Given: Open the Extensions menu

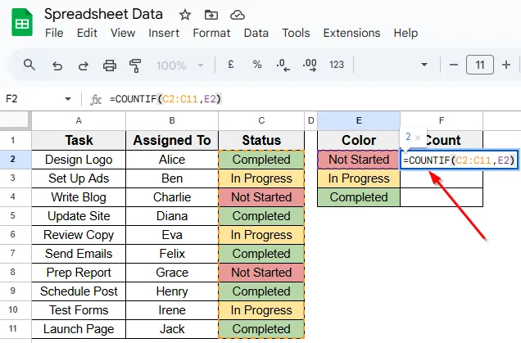Looking at the screenshot, I should pyautogui.click(x=351, y=33).
